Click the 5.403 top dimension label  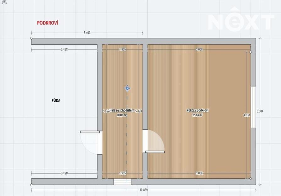point(87,33)
